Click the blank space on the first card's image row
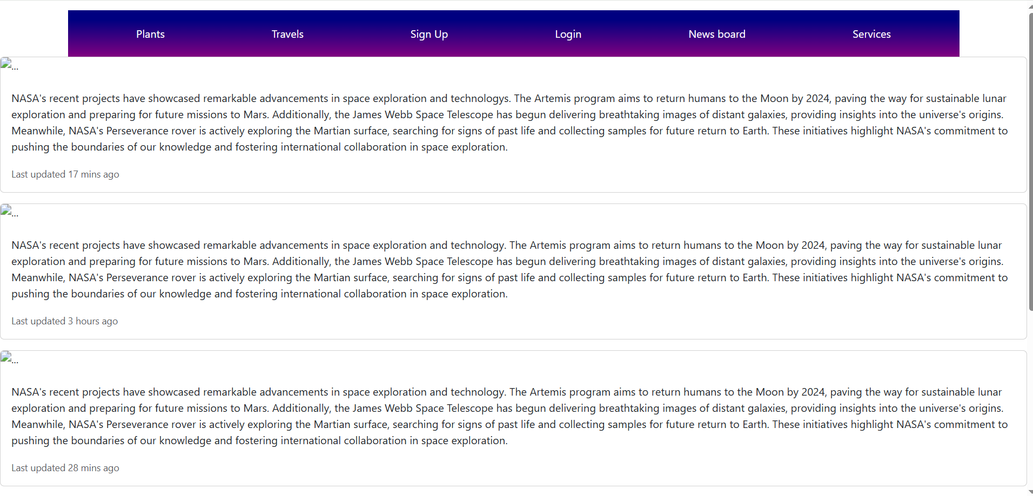The height and width of the screenshot is (496, 1033). [x=519, y=65]
